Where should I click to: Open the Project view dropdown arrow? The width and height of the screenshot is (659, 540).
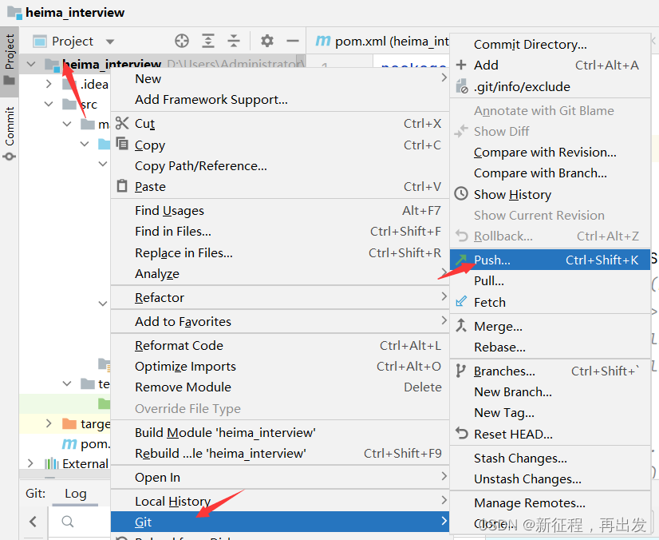point(110,42)
